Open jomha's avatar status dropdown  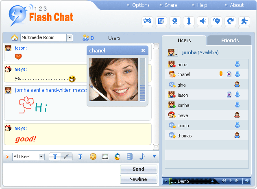(172, 52)
